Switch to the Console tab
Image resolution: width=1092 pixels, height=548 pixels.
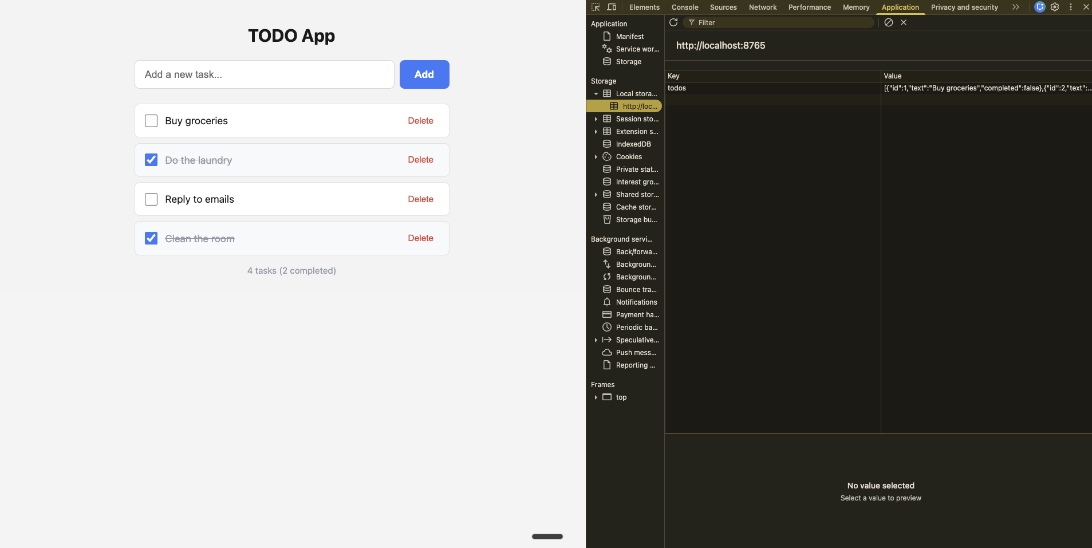click(x=684, y=7)
